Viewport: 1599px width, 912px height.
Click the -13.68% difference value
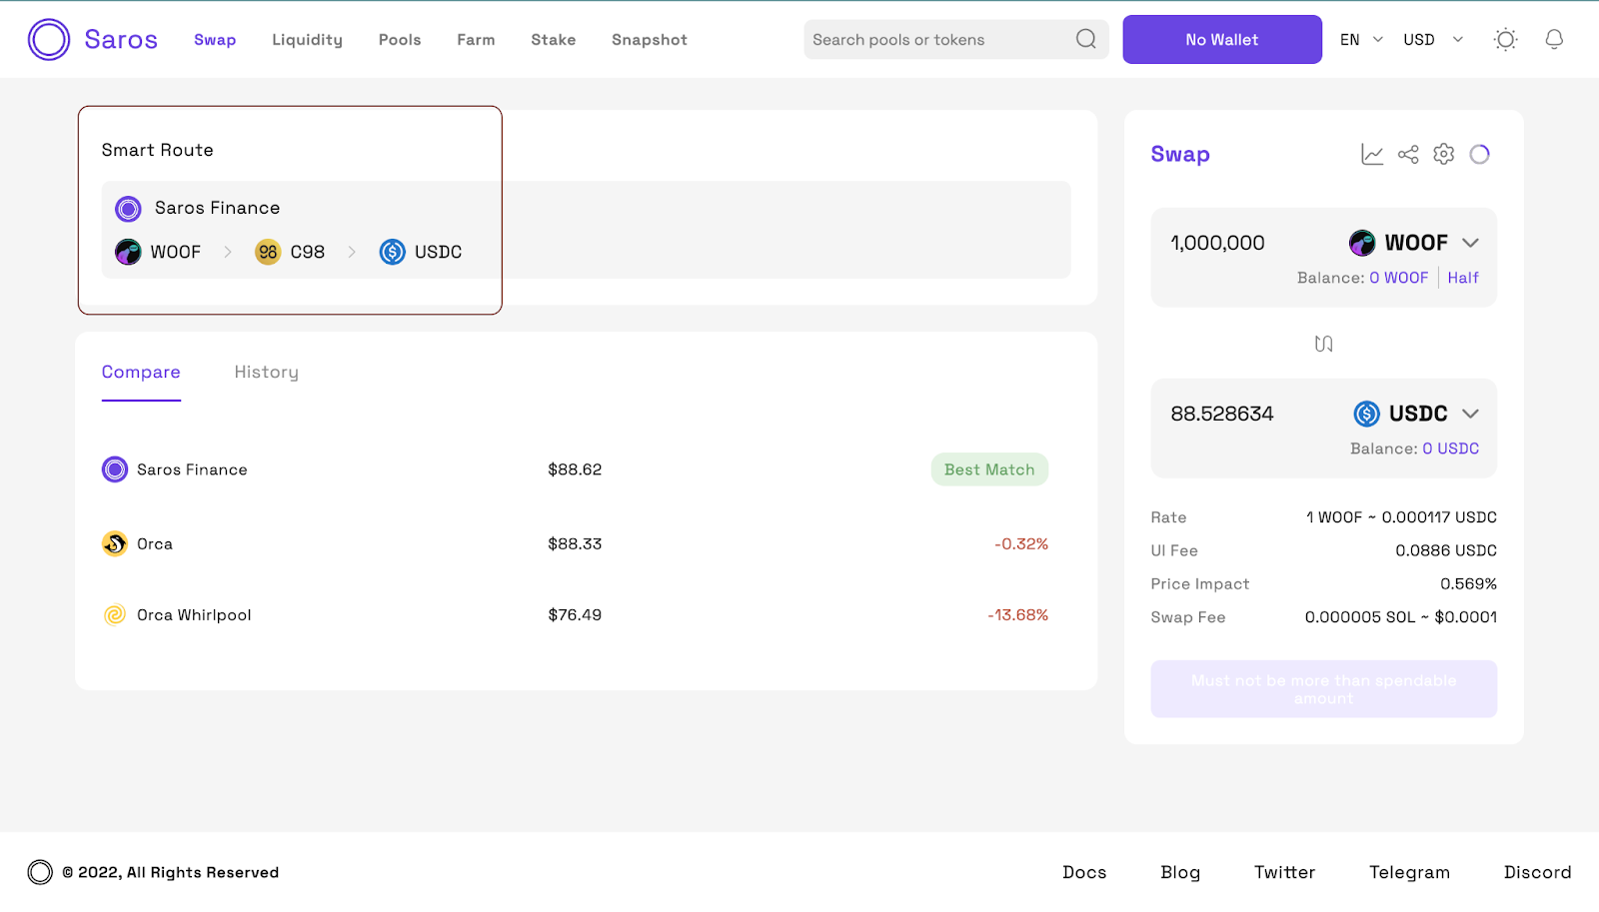(1017, 614)
